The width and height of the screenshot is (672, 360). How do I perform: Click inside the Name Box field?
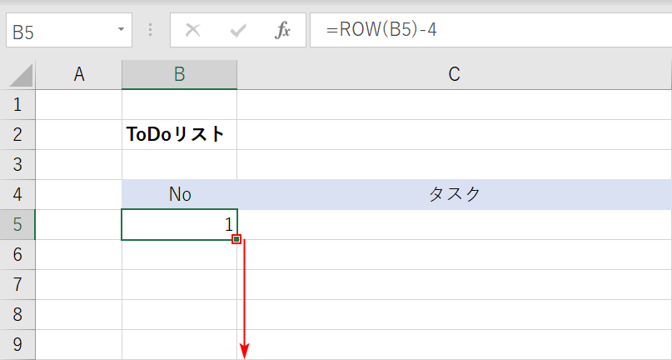58,32
